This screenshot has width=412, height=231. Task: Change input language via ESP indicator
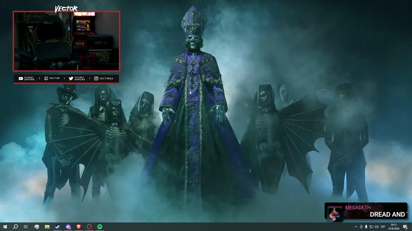point(383,227)
